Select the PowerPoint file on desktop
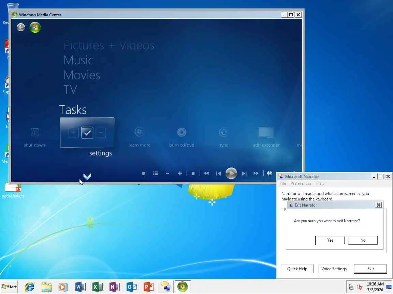Screen dimensions: 393x294 click(x=13, y=191)
